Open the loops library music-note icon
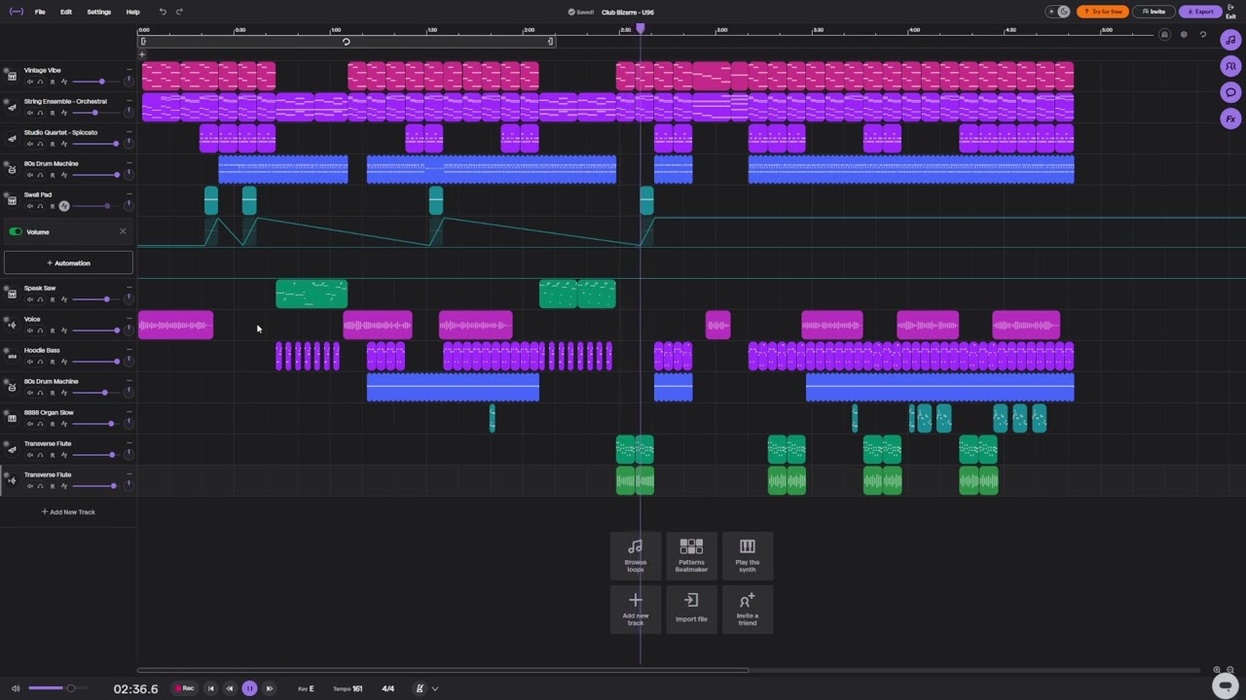 click(x=1230, y=41)
